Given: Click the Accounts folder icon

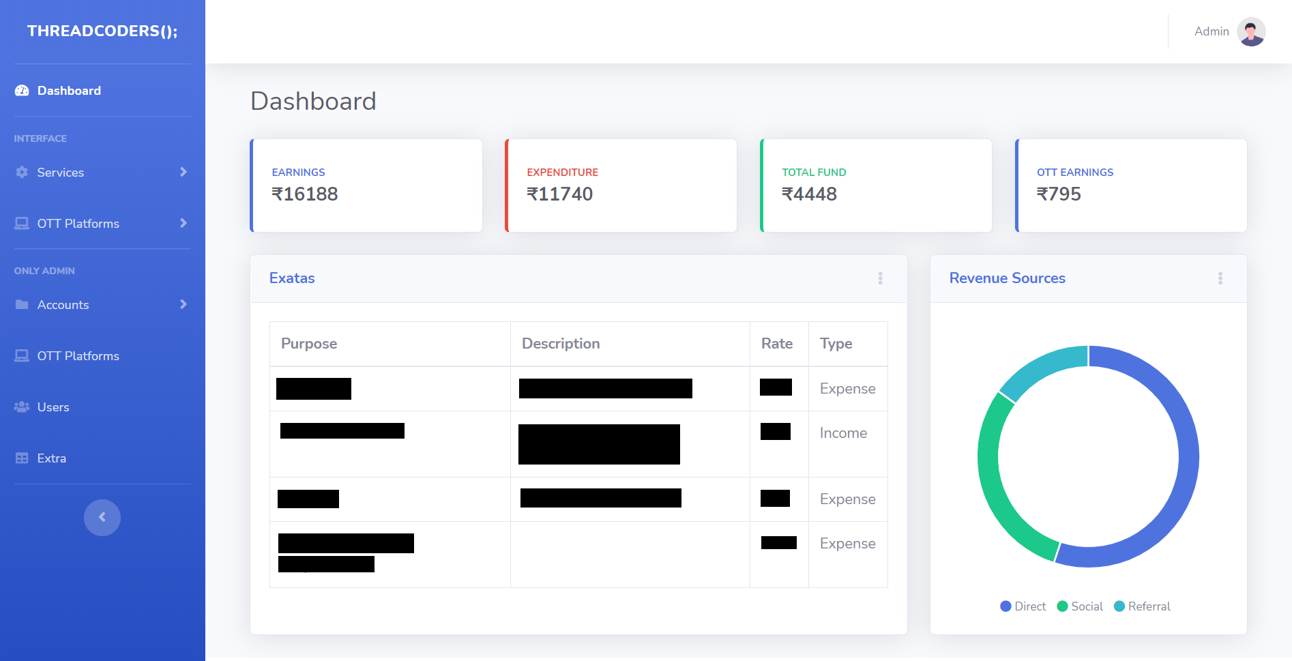Looking at the screenshot, I should tap(22, 305).
